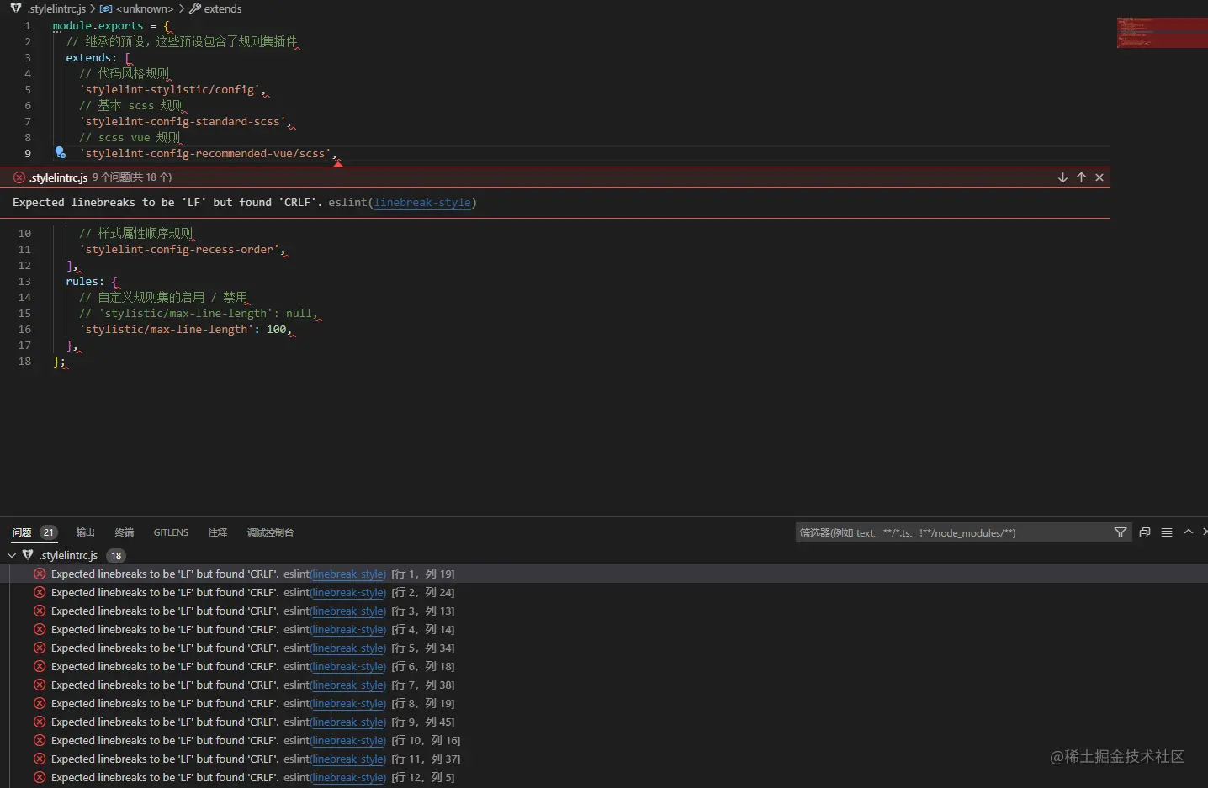Switch to the GITLENS tab

tap(171, 532)
